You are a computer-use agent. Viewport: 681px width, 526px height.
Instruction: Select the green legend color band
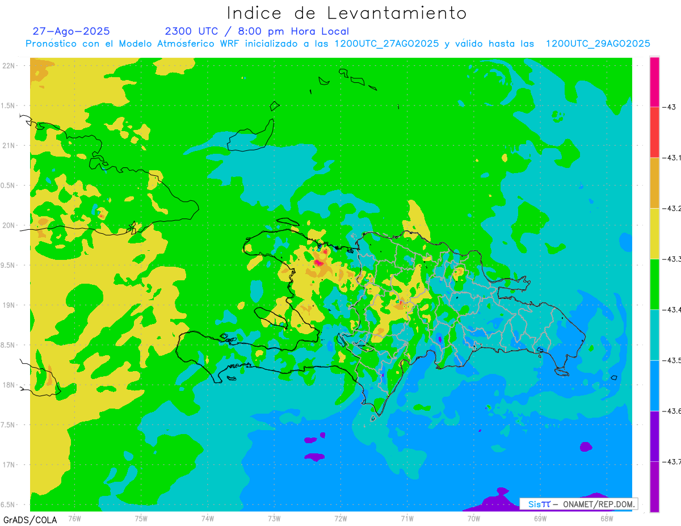coord(654,284)
